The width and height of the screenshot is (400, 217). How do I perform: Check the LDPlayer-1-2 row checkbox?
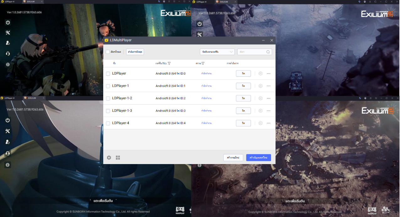pyautogui.click(x=108, y=98)
